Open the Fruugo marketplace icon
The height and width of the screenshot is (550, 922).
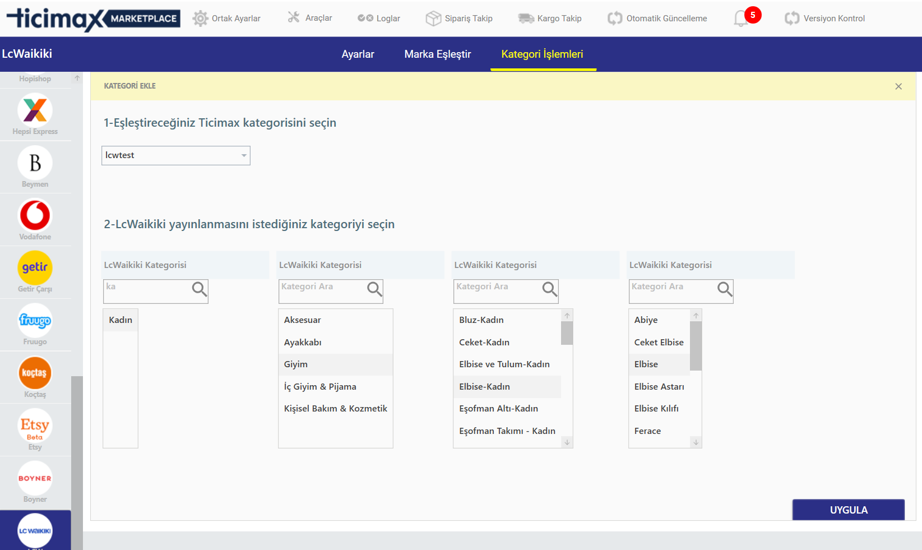point(35,320)
